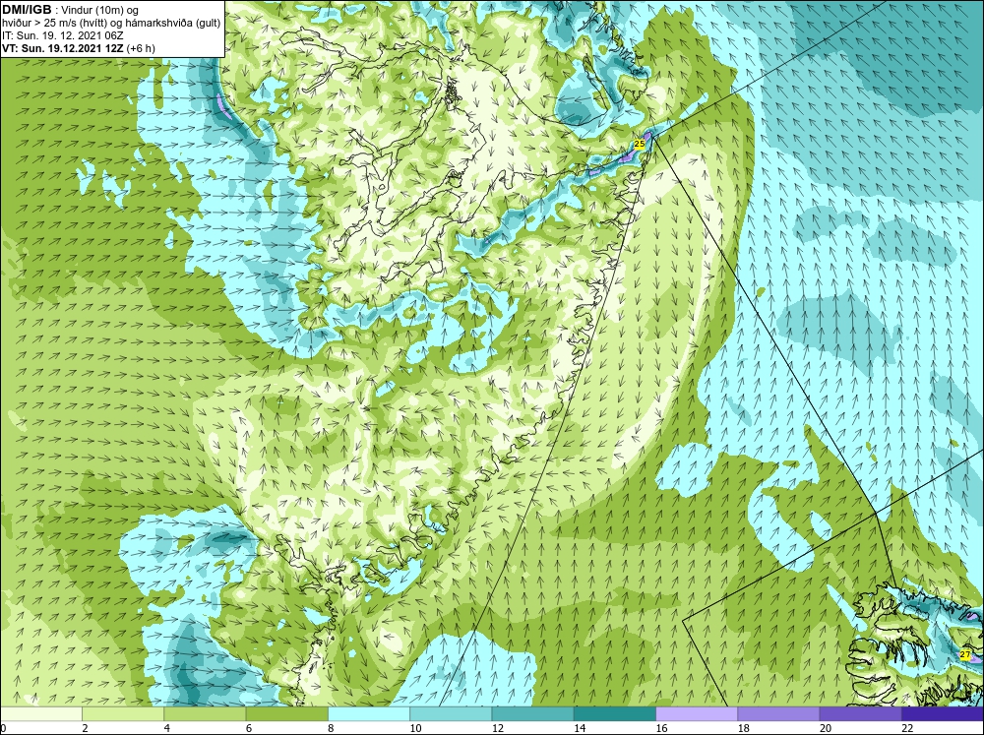
Task: Click the DMI/IGB title text
Action: 27,10
